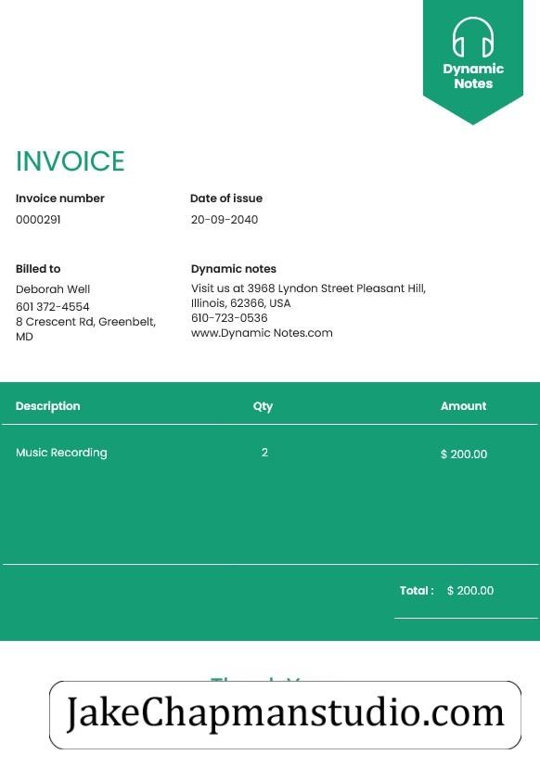
Task: Click the Date of issue label
Action: 226,198
